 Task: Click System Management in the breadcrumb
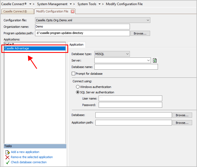pos(52,4)
